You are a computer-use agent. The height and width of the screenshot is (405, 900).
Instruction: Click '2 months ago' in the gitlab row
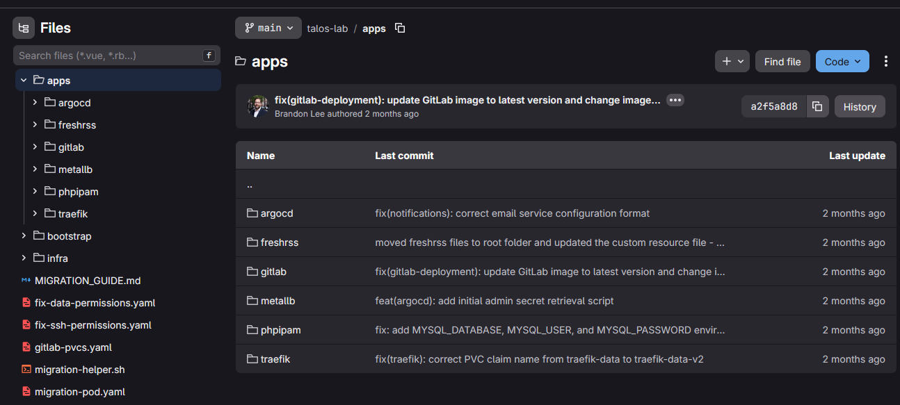[x=854, y=272]
